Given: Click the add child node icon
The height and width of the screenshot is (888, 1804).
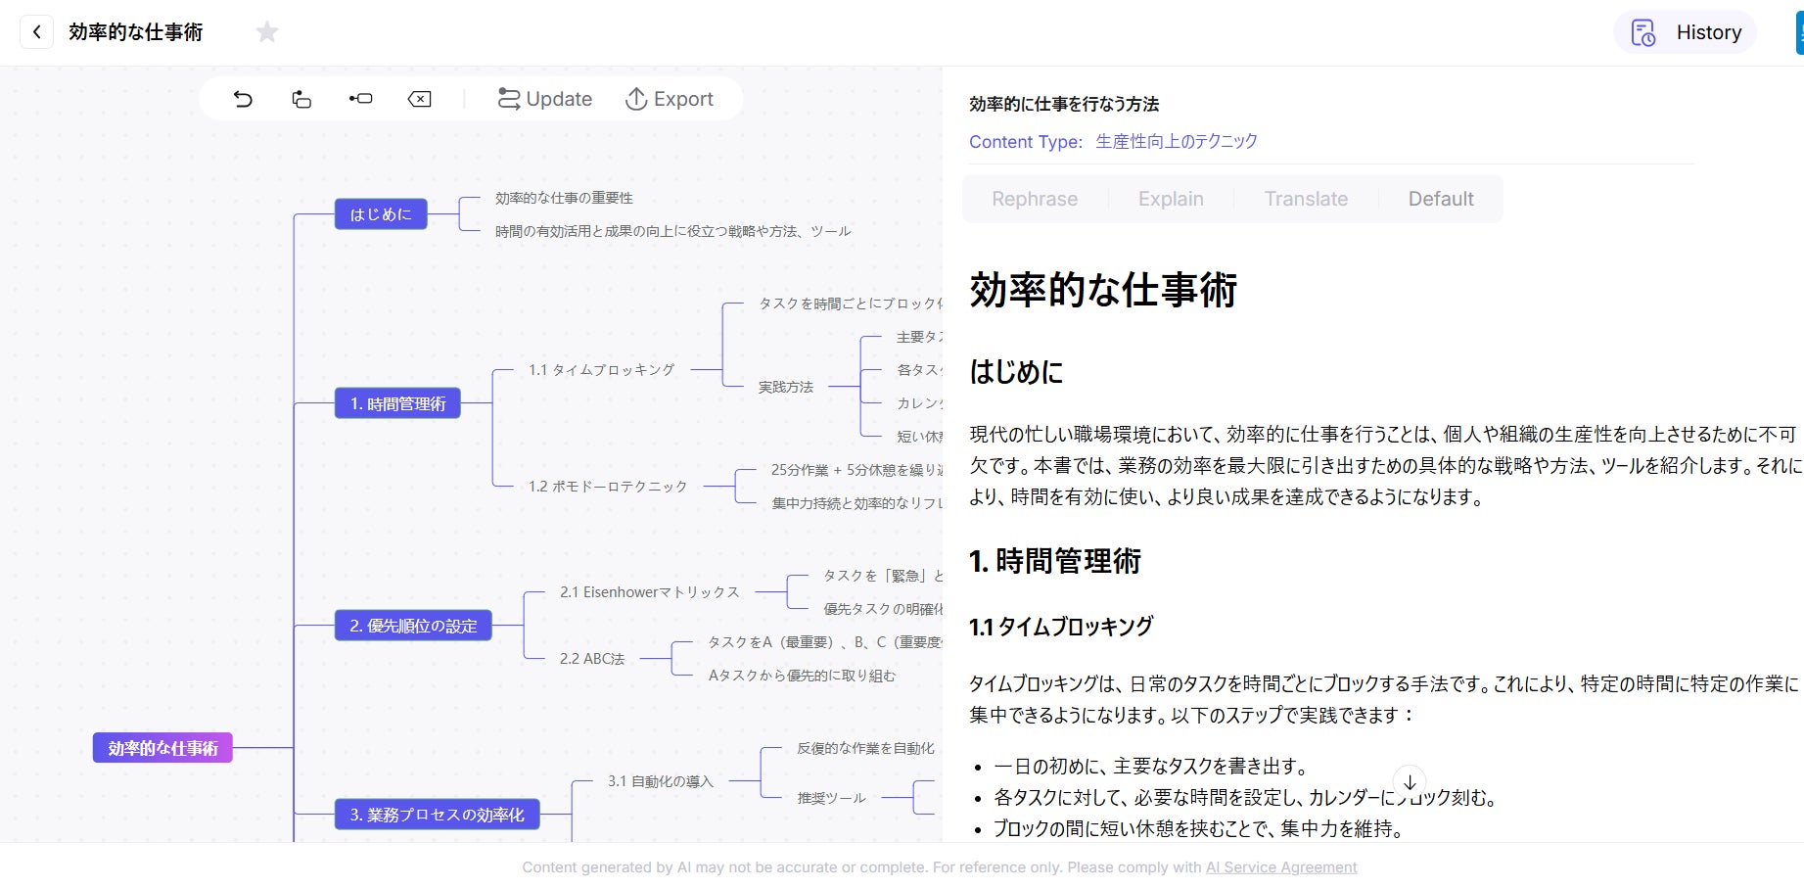Looking at the screenshot, I should click(x=360, y=99).
